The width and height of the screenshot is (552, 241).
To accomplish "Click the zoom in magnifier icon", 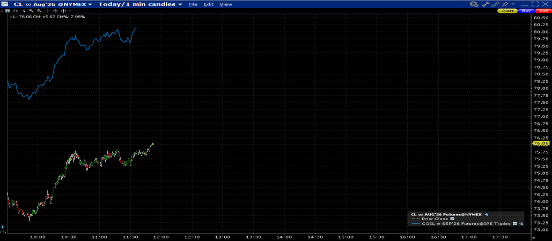I will point(31,11).
